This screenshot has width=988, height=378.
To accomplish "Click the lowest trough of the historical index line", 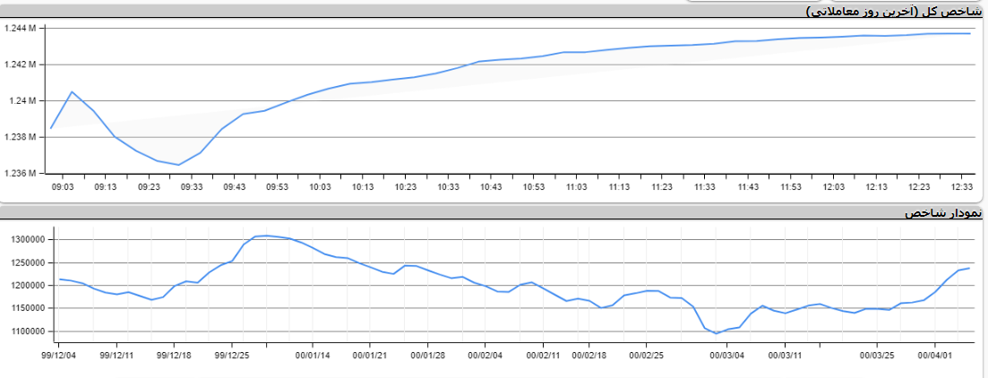I will click(717, 333).
